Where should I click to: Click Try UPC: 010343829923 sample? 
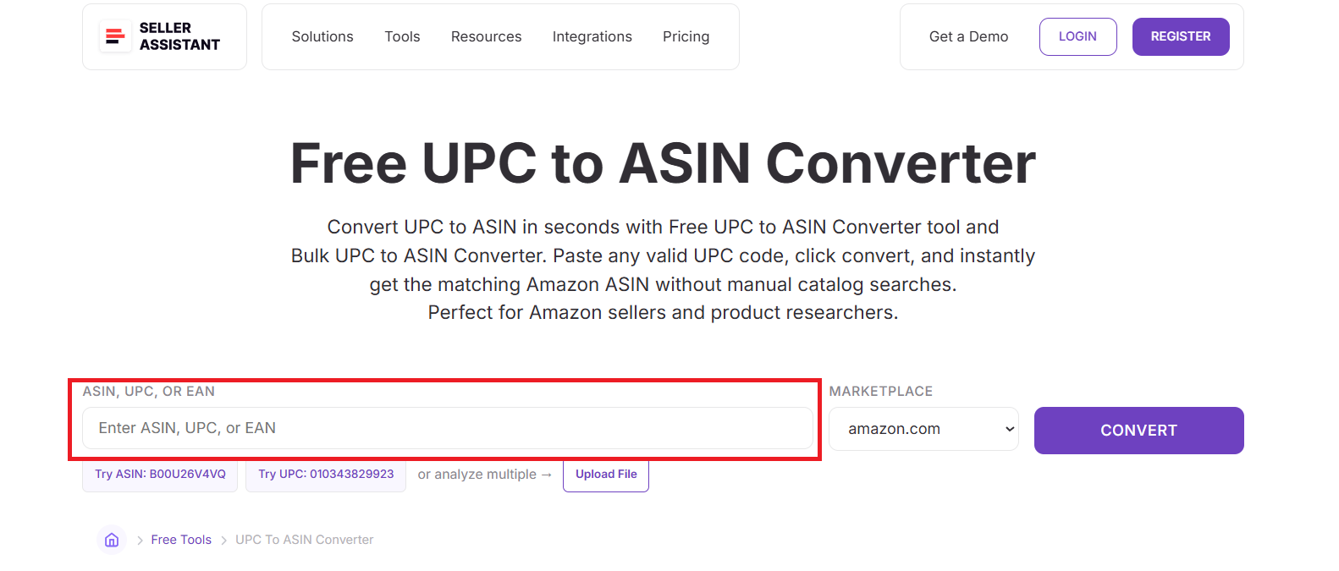325,474
